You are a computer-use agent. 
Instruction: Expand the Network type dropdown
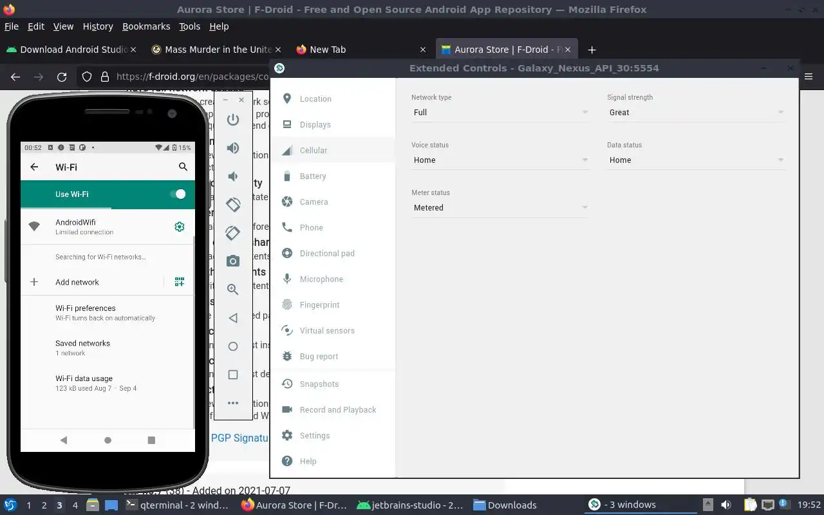tap(500, 113)
